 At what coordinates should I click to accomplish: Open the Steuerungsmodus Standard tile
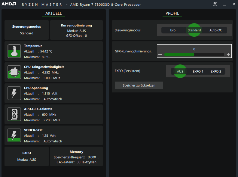(x=26, y=30)
